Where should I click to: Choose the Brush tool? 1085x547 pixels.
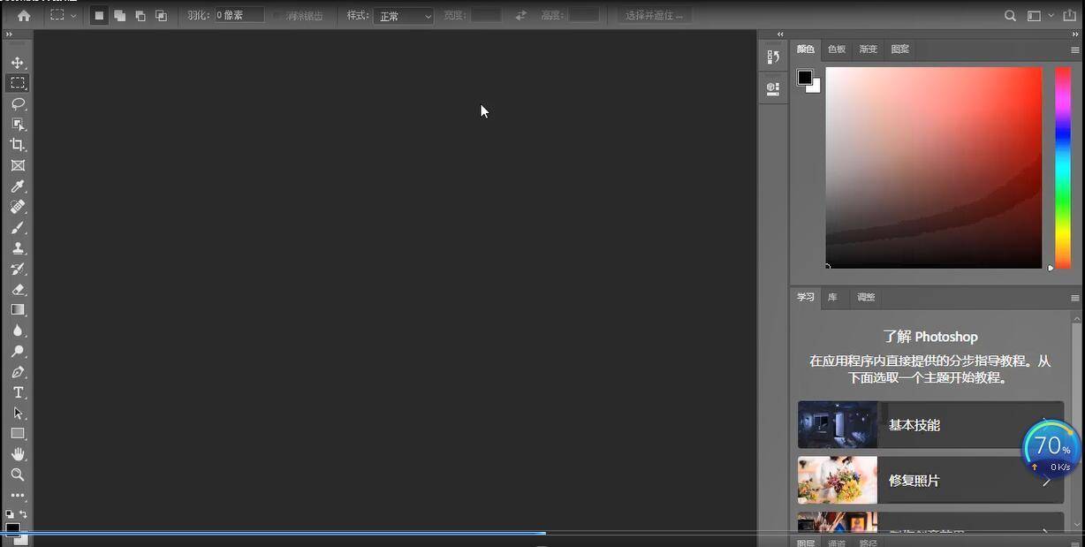18,228
